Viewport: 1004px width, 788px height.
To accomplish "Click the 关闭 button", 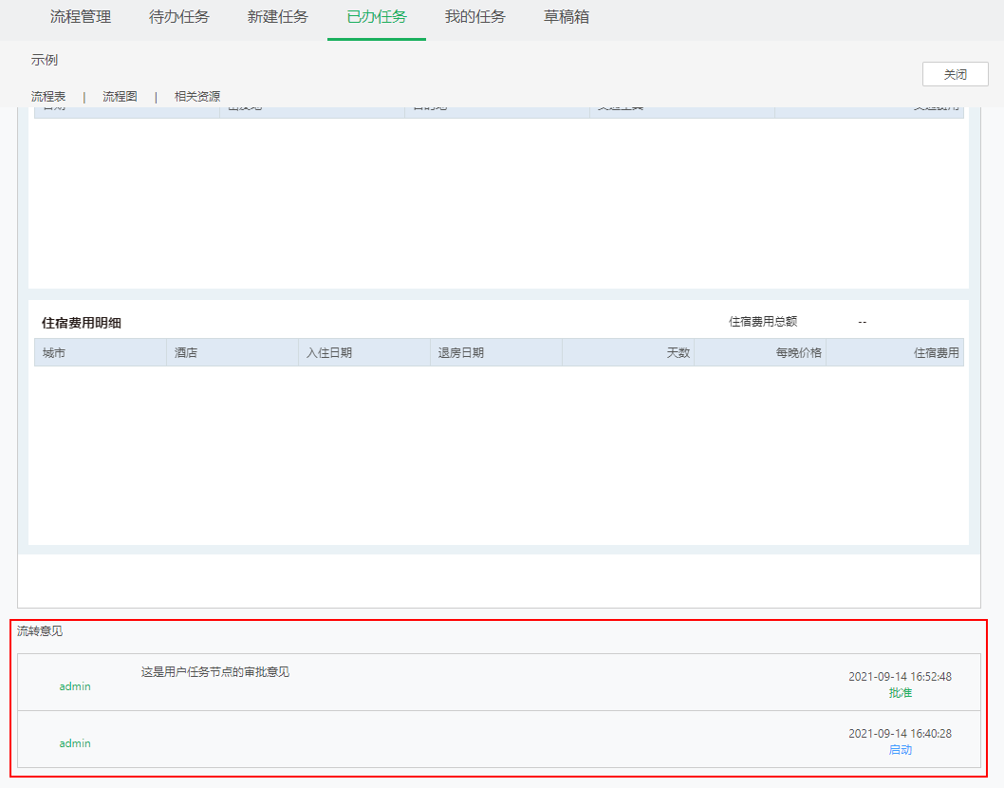I will (x=955, y=74).
